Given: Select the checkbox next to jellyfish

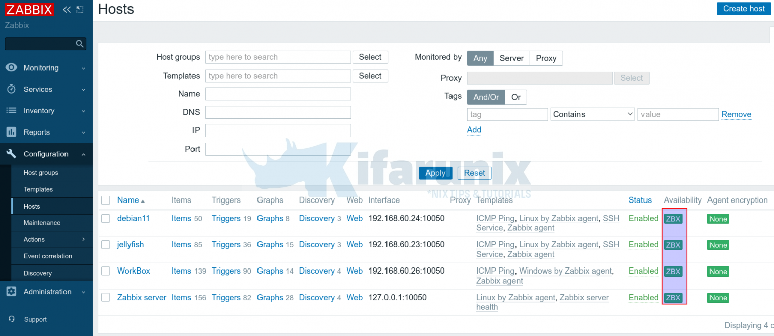Looking at the screenshot, I should pyautogui.click(x=105, y=244).
